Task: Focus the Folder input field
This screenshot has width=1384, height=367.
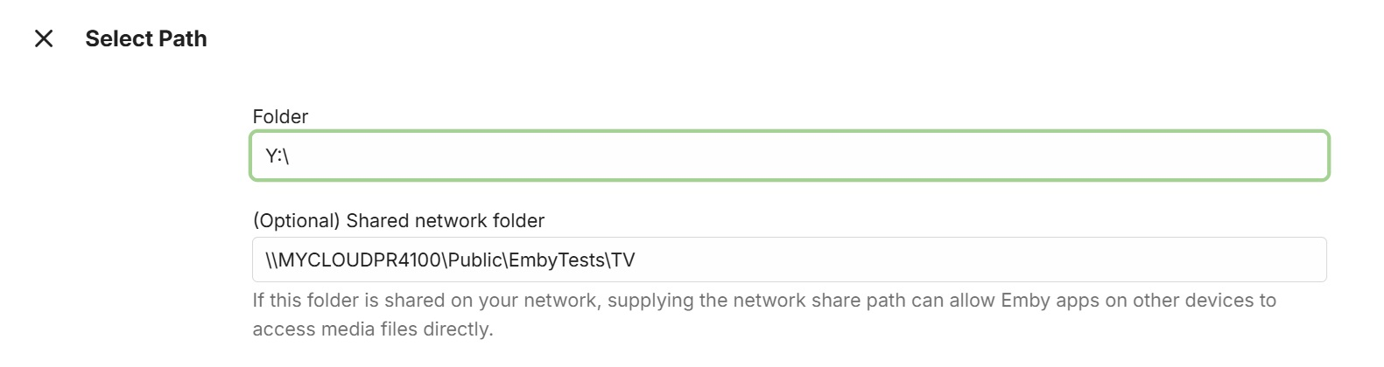Action: click(789, 156)
